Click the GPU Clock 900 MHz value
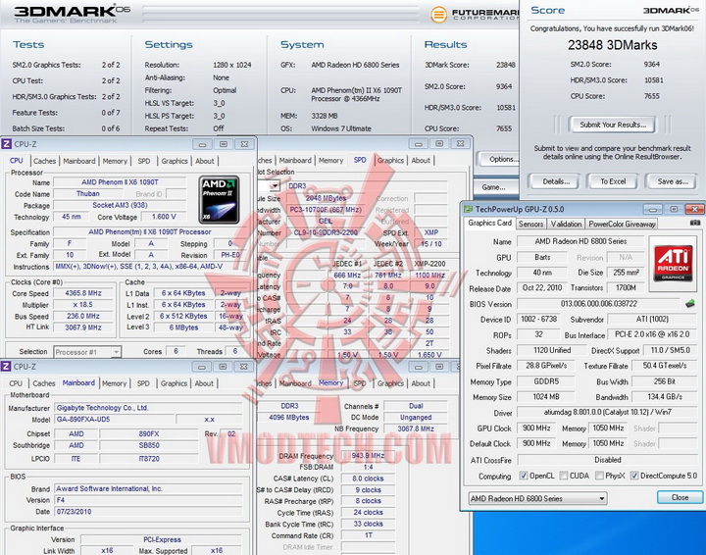This screenshot has height=555, width=706. tap(536, 429)
